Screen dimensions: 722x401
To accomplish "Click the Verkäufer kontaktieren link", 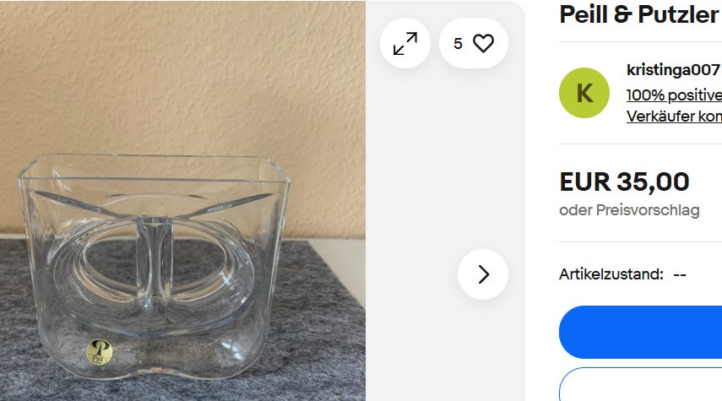I will (x=674, y=116).
